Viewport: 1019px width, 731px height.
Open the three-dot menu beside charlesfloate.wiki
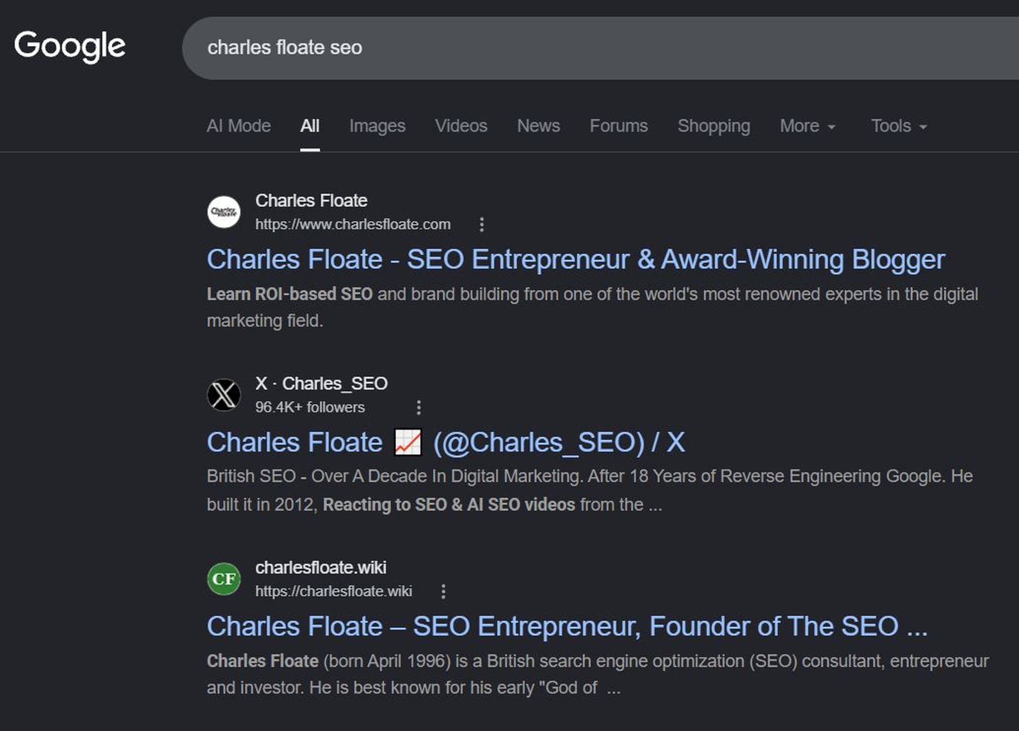[443, 591]
